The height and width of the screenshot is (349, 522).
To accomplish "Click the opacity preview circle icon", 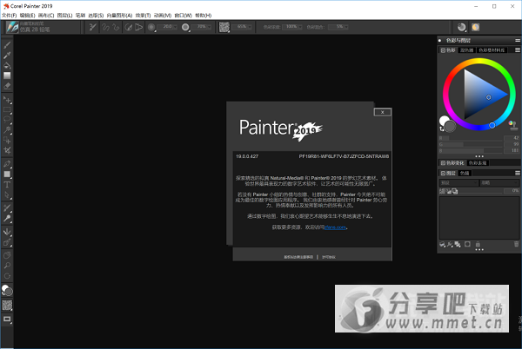I will pyautogui.click(x=185, y=27).
